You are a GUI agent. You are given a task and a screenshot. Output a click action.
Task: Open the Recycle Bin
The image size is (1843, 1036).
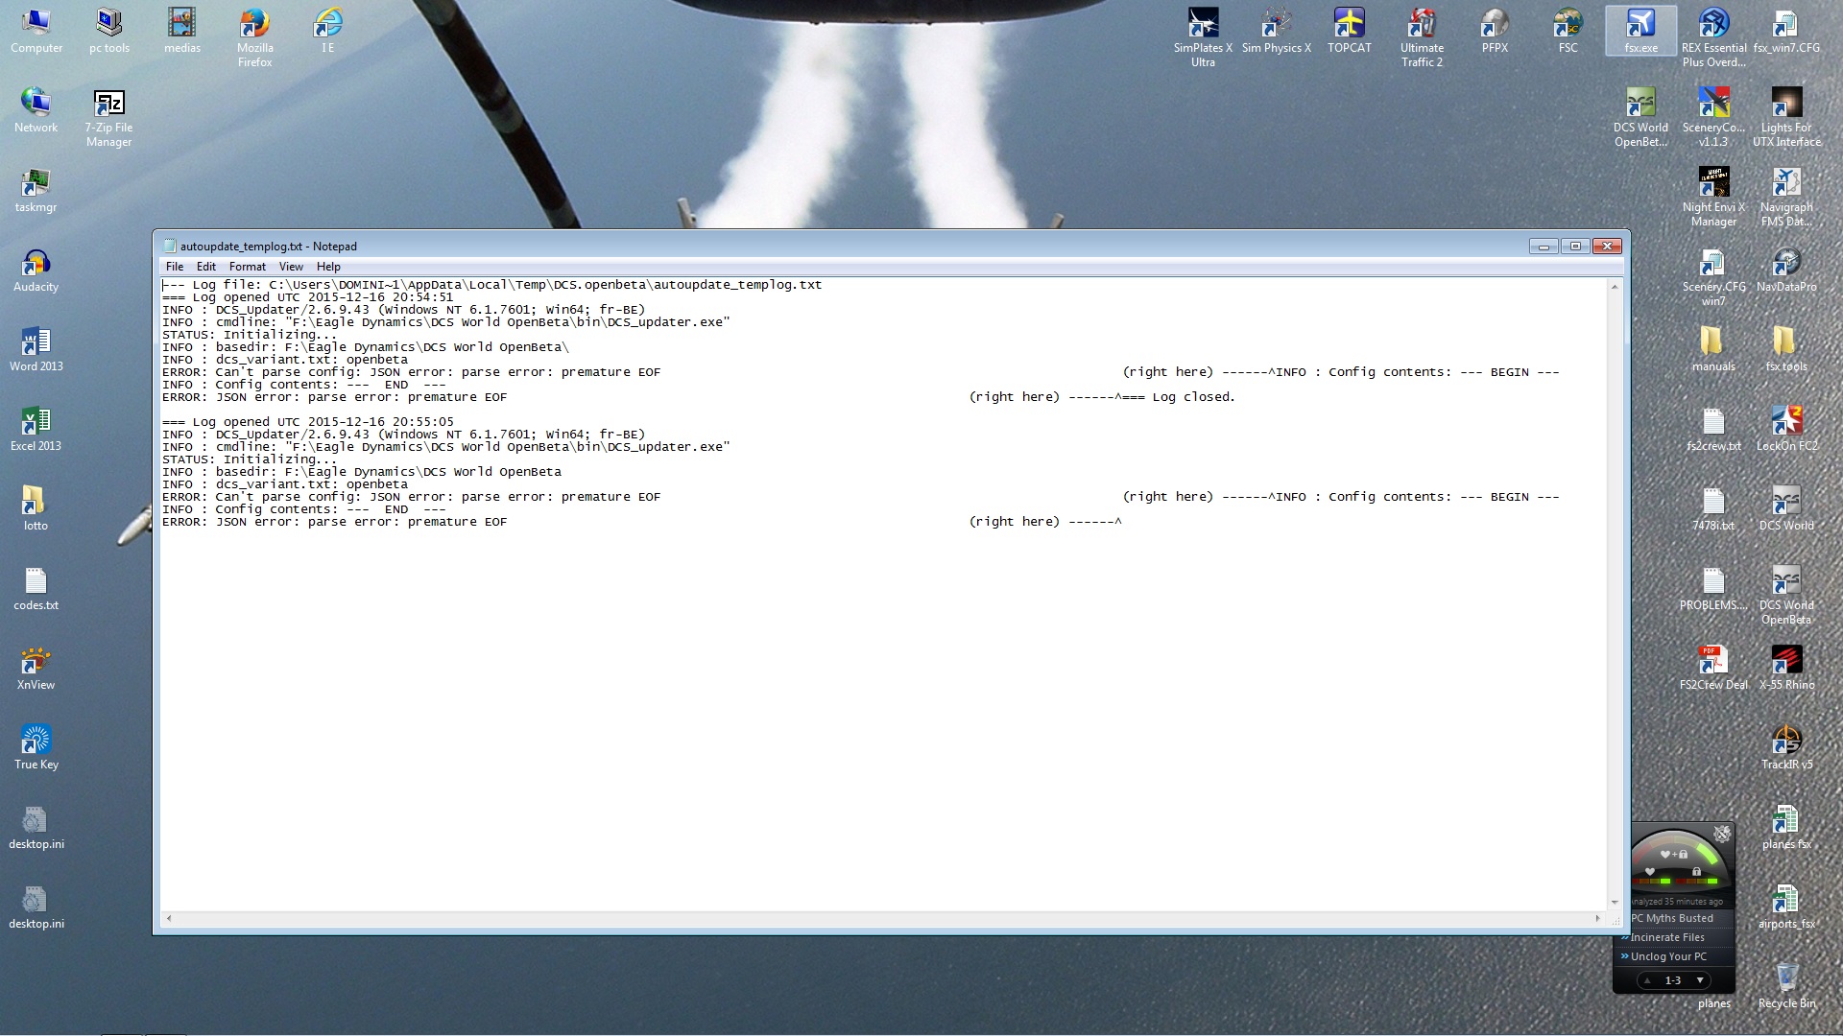pyautogui.click(x=1786, y=986)
